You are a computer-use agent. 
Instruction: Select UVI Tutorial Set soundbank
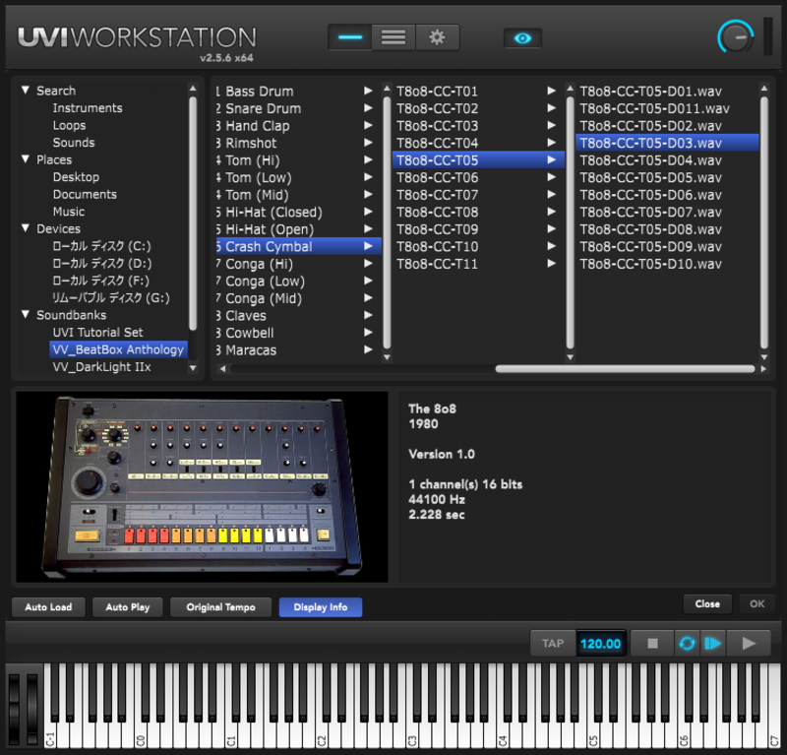pyautogui.click(x=97, y=333)
